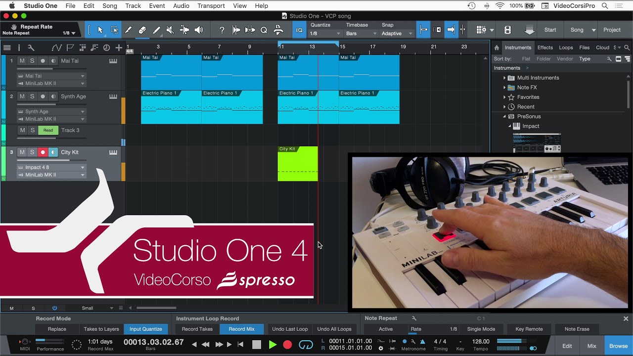Choose the Listen (speaker) tool
Screen dimensions: 633x356
(x=199, y=30)
